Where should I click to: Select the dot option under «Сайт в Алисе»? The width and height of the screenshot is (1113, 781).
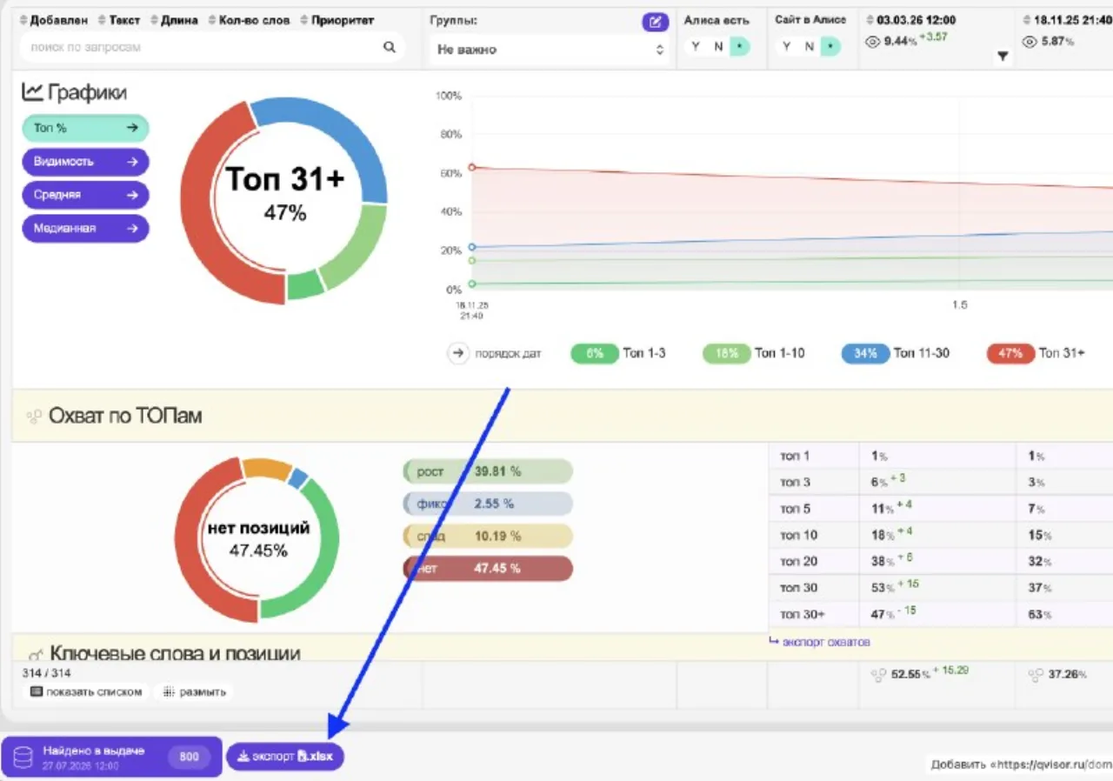tap(830, 47)
